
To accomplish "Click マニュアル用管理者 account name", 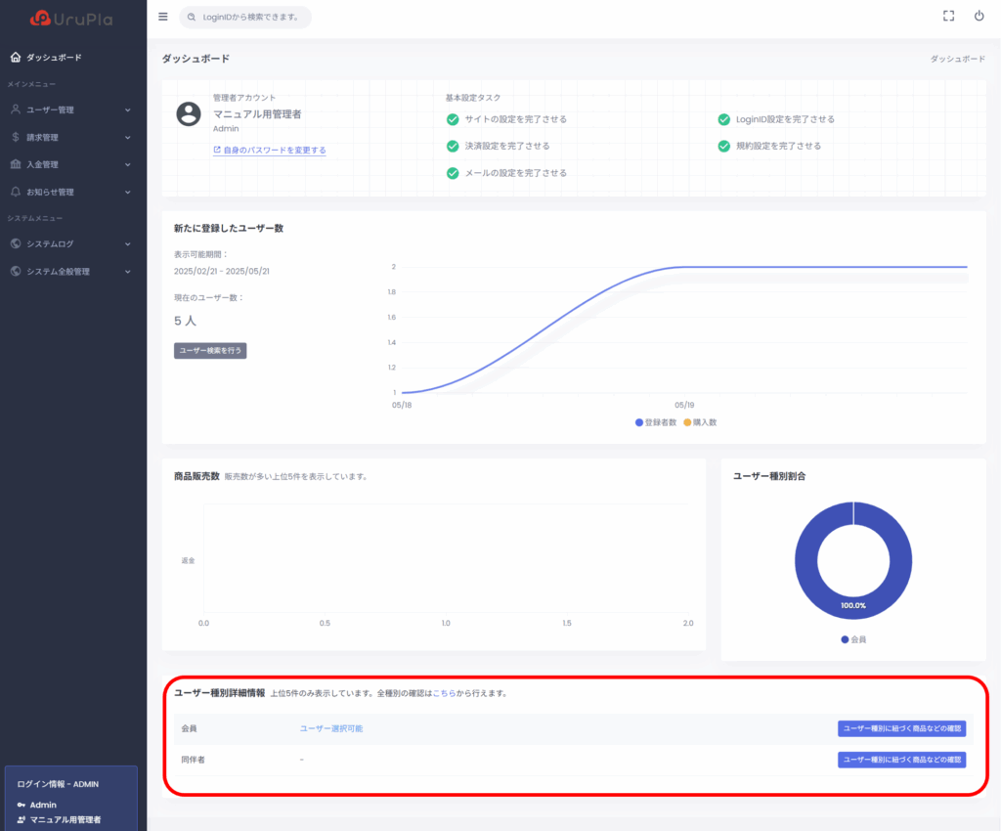I will (x=257, y=114).
